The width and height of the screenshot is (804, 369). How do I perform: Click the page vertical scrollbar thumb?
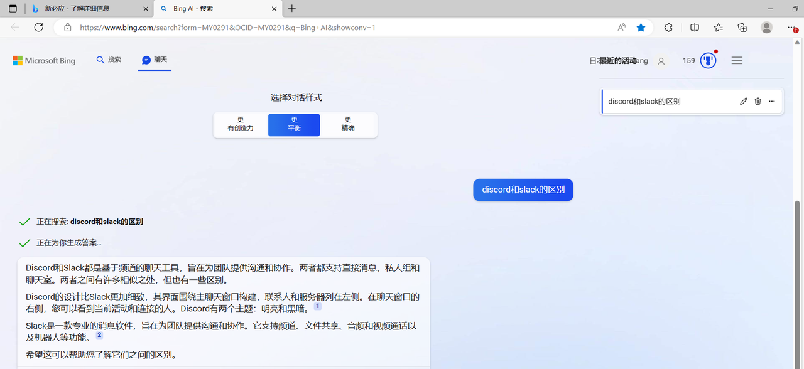(x=798, y=284)
